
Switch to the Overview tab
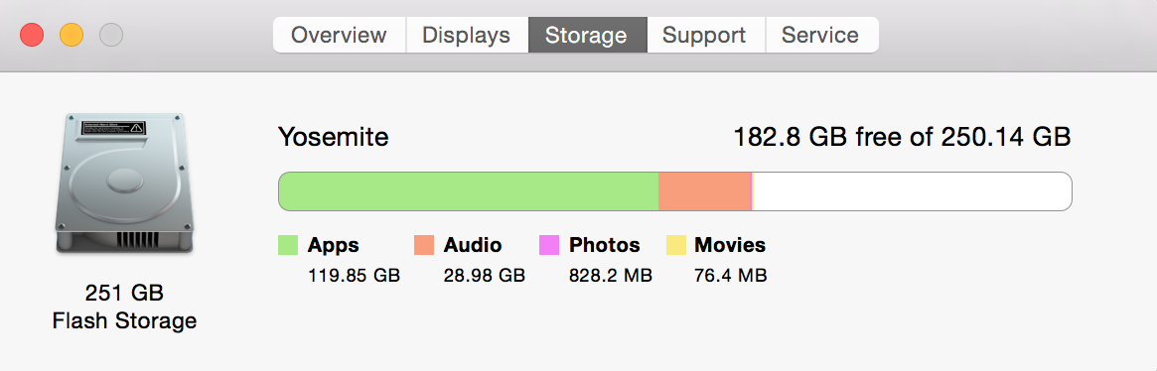coord(340,35)
